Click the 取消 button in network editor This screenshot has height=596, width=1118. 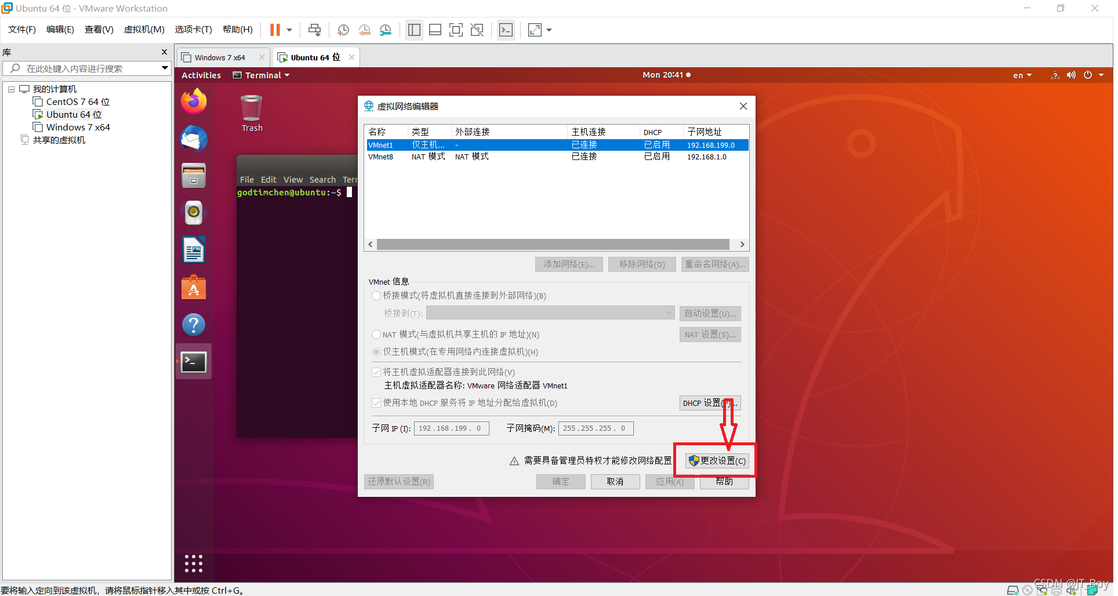click(615, 482)
